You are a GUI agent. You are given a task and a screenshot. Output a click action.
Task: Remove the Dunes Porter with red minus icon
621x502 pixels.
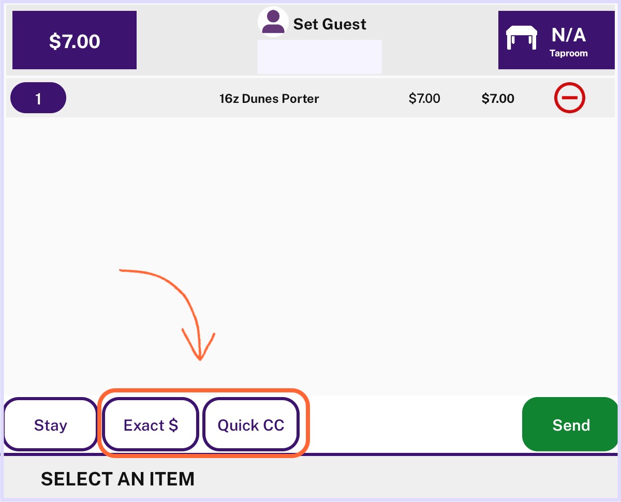[x=569, y=98]
